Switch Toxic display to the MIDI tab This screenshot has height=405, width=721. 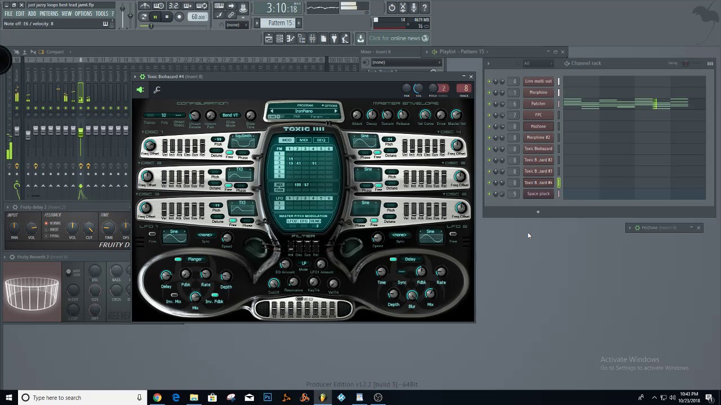[304, 140]
